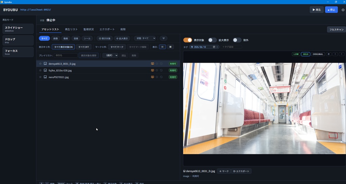
Task: Open the エクスポート tab
Action: [x=107, y=29]
